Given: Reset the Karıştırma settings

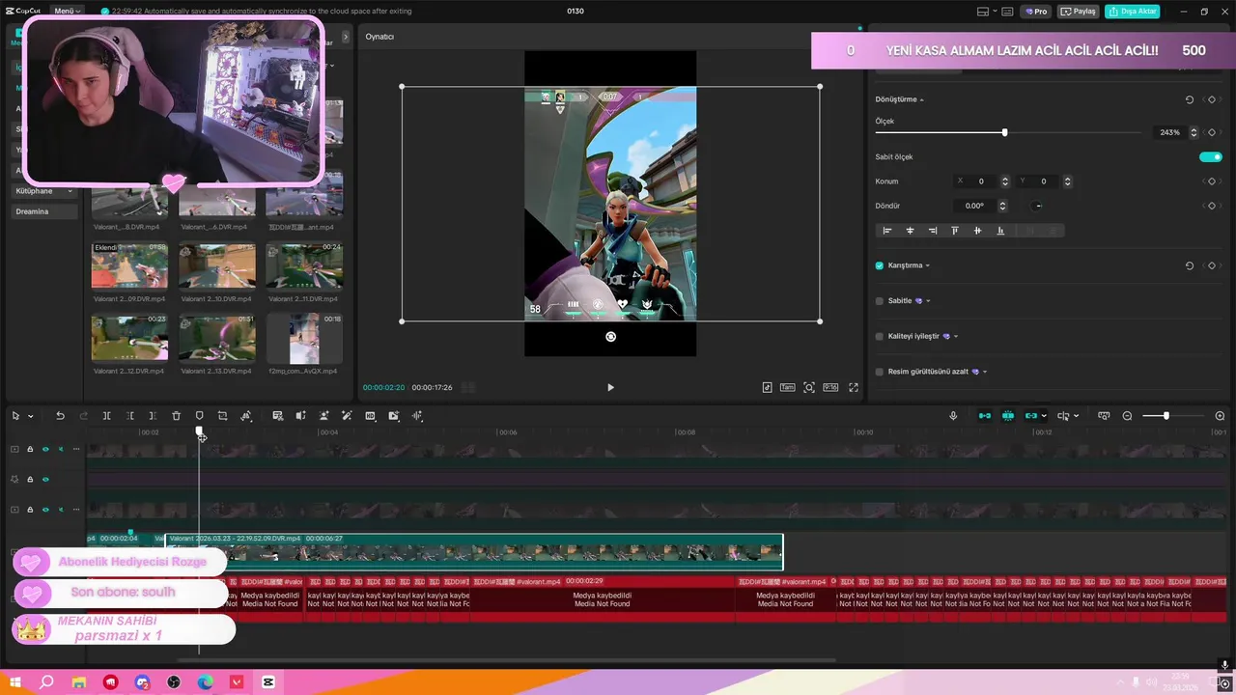Looking at the screenshot, I should tap(1190, 265).
